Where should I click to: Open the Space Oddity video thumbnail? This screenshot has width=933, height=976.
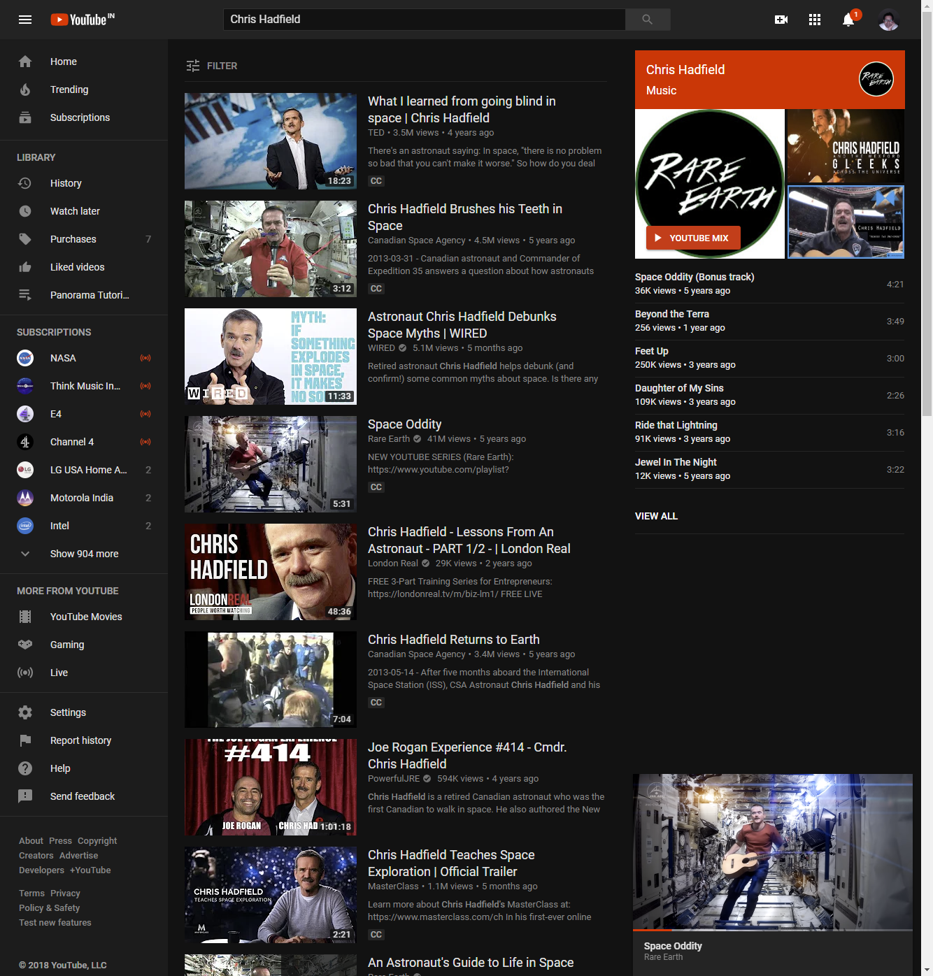click(271, 464)
